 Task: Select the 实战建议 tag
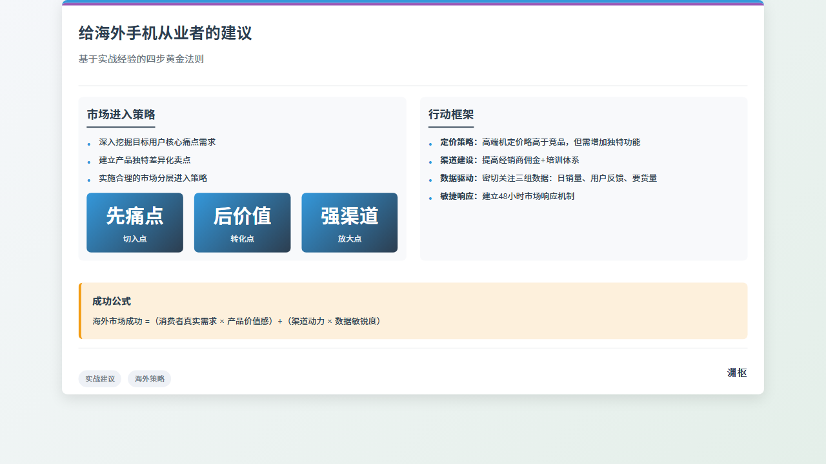click(100, 379)
